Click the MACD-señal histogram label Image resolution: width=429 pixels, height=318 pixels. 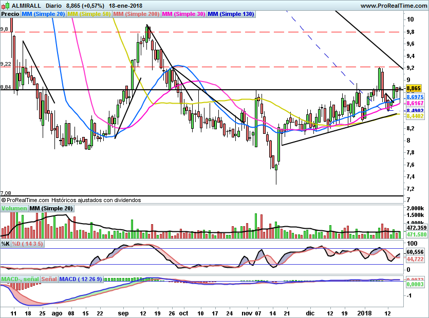click(x=20, y=279)
